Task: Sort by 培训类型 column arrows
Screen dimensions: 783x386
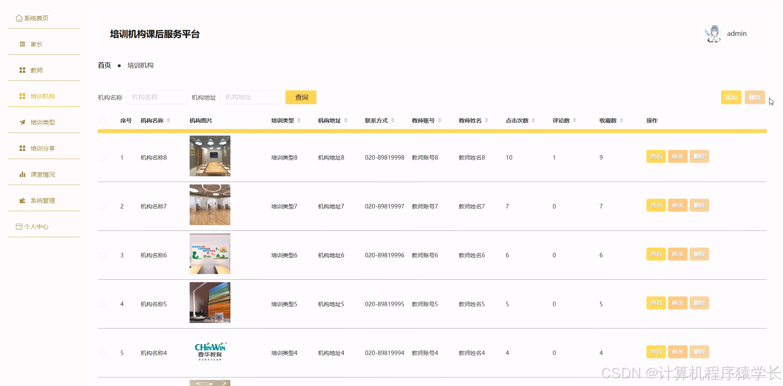Action: tap(299, 121)
